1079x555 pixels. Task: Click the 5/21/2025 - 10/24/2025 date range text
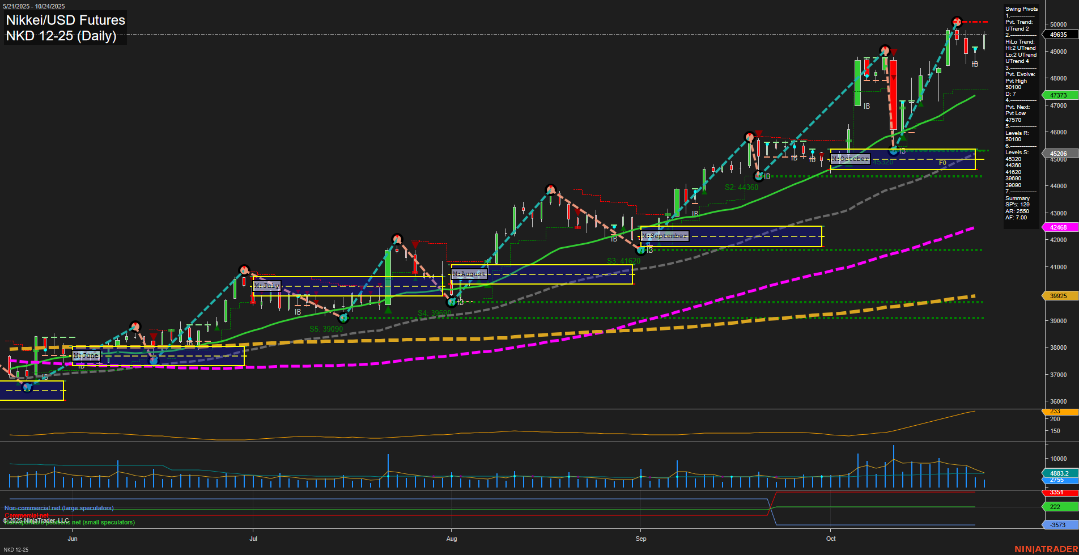[x=34, y=6]
